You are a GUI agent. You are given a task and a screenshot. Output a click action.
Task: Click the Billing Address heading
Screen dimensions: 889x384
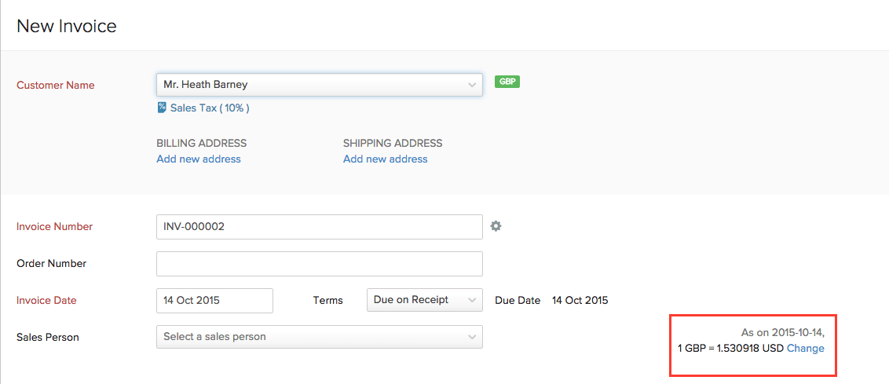pos(202,143)
